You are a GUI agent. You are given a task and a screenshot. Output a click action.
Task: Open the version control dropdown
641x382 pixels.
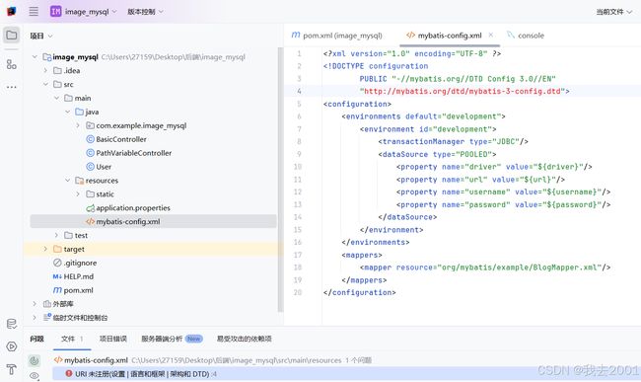145,12
